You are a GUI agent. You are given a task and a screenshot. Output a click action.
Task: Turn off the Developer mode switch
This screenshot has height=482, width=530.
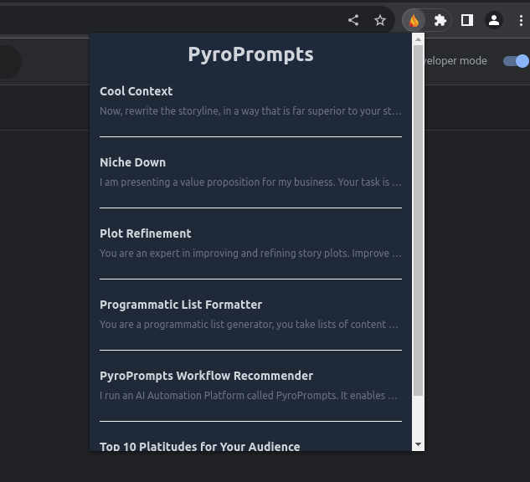click(516, 61)
